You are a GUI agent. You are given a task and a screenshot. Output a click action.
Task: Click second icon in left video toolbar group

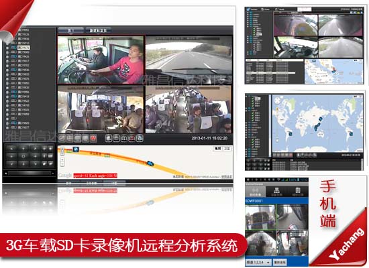coord(70,138)
